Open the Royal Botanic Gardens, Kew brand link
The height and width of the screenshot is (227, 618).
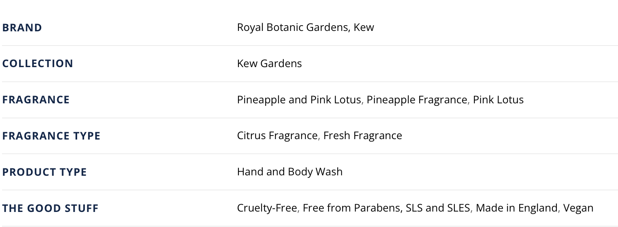point(305,28)
